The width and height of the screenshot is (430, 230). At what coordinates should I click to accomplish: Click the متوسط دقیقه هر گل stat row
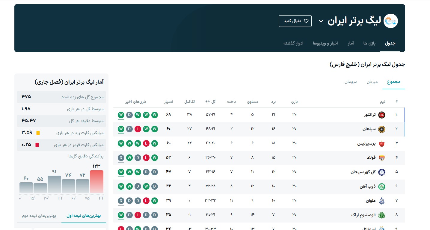pyautogui.click(x=61, y=121)
